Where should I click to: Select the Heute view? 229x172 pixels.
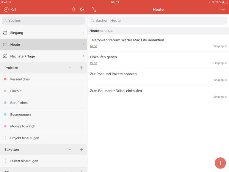[x=43, y=44]
